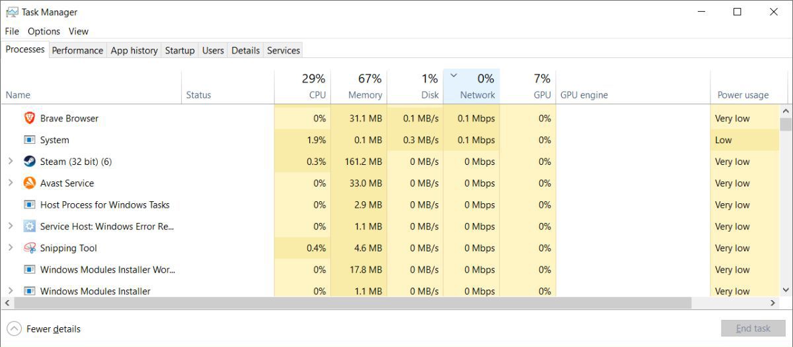Image resolution: width=793 pixels, height=347 pixels.
Task: Switch to the Performance tab
Action: click(77, 50)
